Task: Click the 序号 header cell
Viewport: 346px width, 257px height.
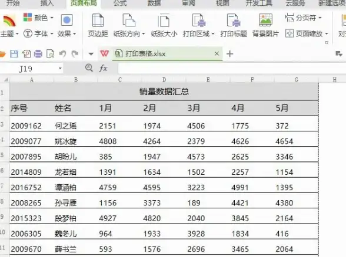Action: pyautogui.click(x=32, y=108)
